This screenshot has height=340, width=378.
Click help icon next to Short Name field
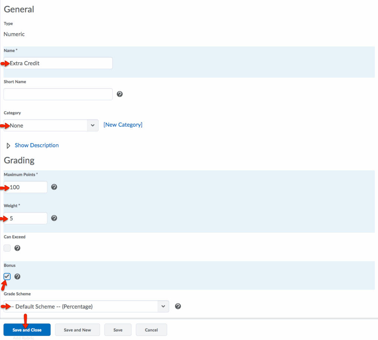click(x=120, y=94)
